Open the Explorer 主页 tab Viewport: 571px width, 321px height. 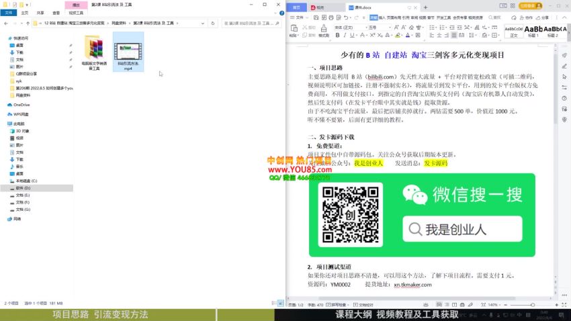click(x=24, y=13)
